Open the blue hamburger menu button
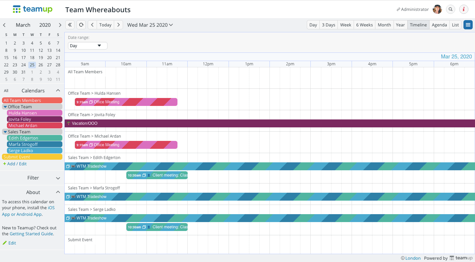This screenshot has width=475, height=262. (468, 25)
